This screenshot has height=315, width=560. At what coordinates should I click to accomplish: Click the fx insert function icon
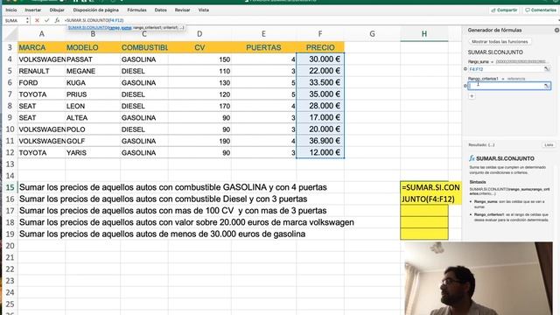tap(57, 21)
